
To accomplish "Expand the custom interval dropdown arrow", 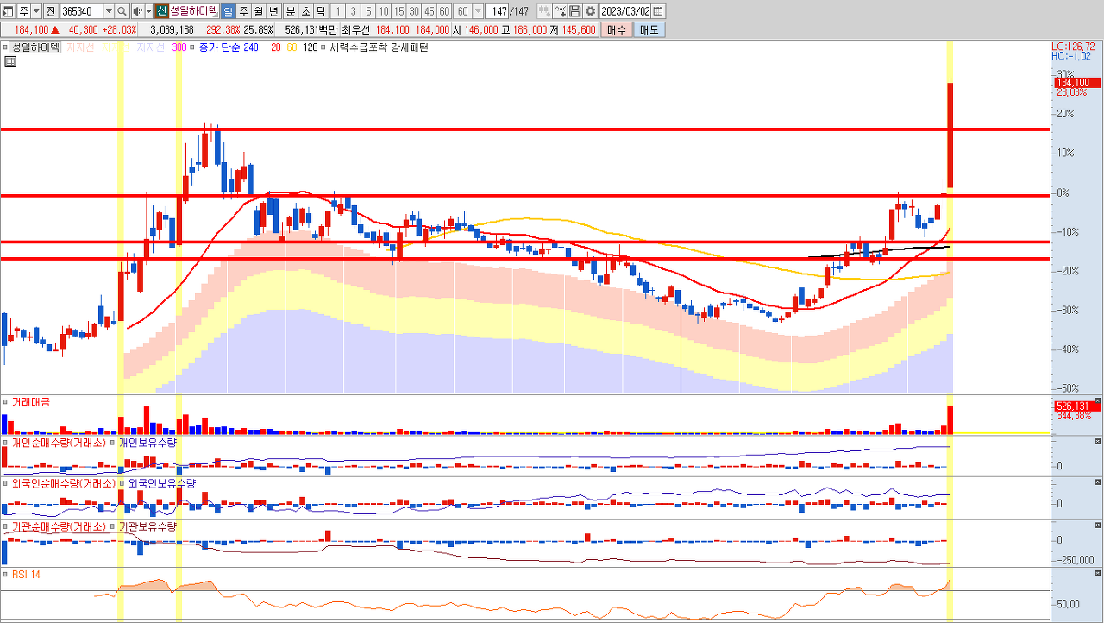I will point(478,11).
